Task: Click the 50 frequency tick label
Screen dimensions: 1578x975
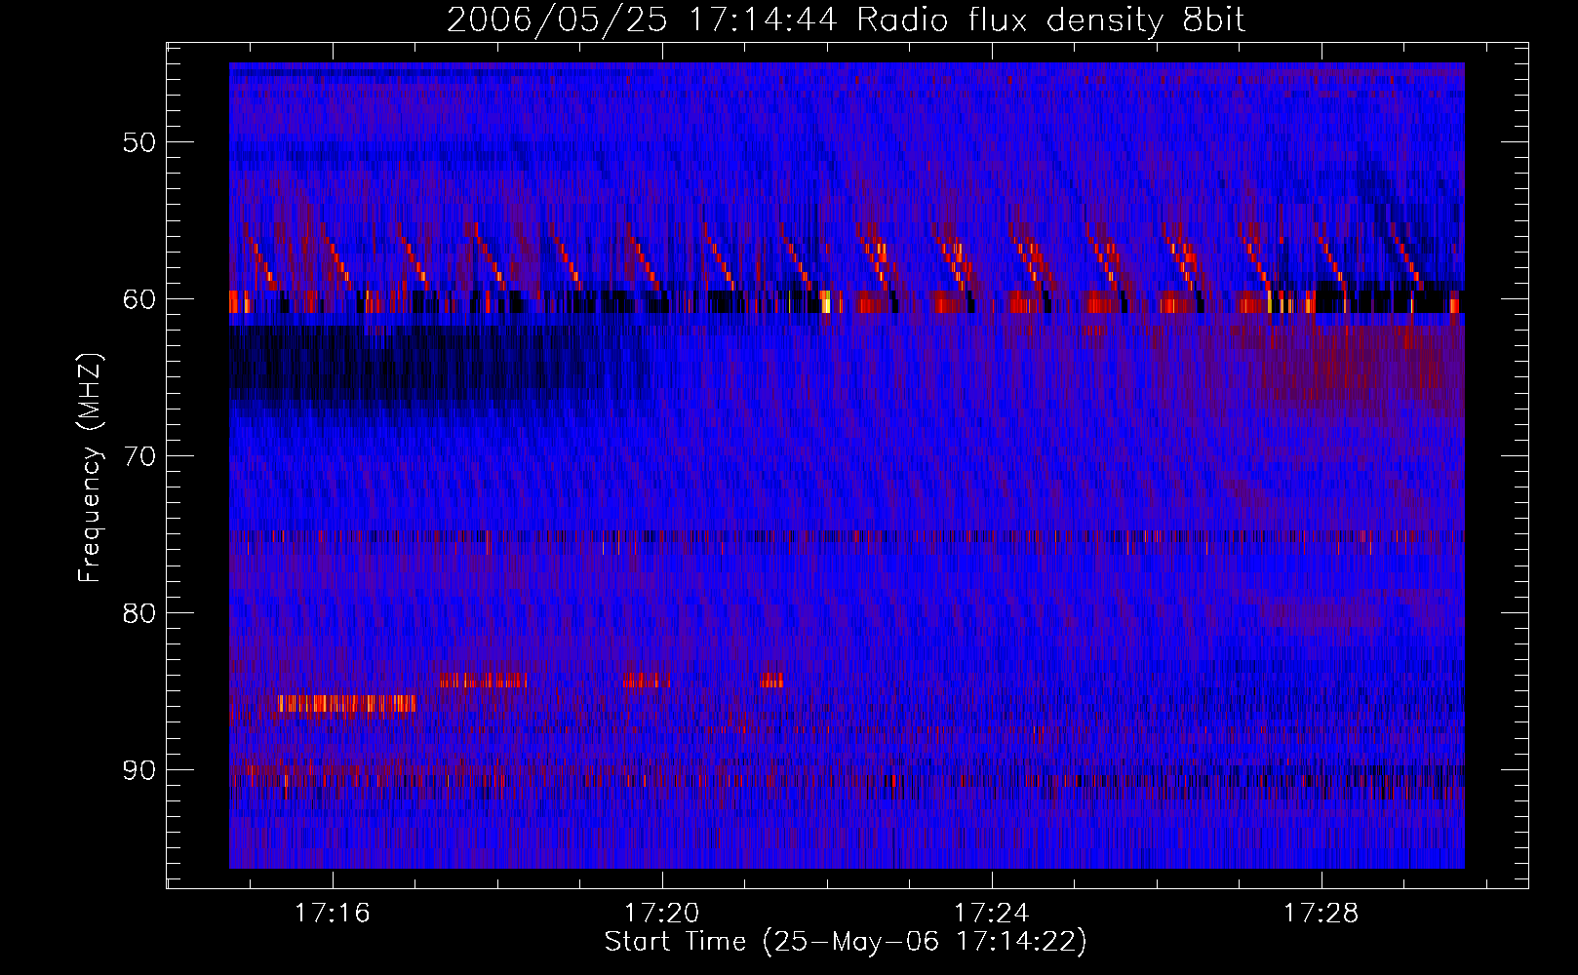Action: 139,142
